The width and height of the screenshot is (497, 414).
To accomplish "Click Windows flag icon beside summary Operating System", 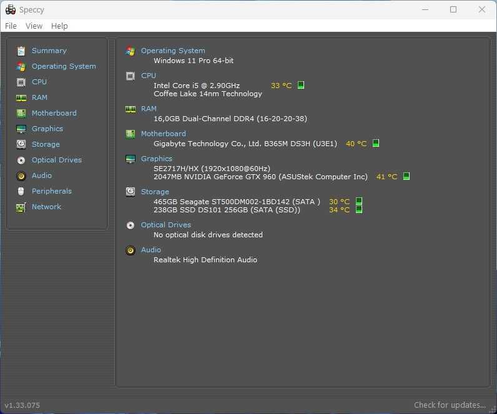I will [130, 51].
